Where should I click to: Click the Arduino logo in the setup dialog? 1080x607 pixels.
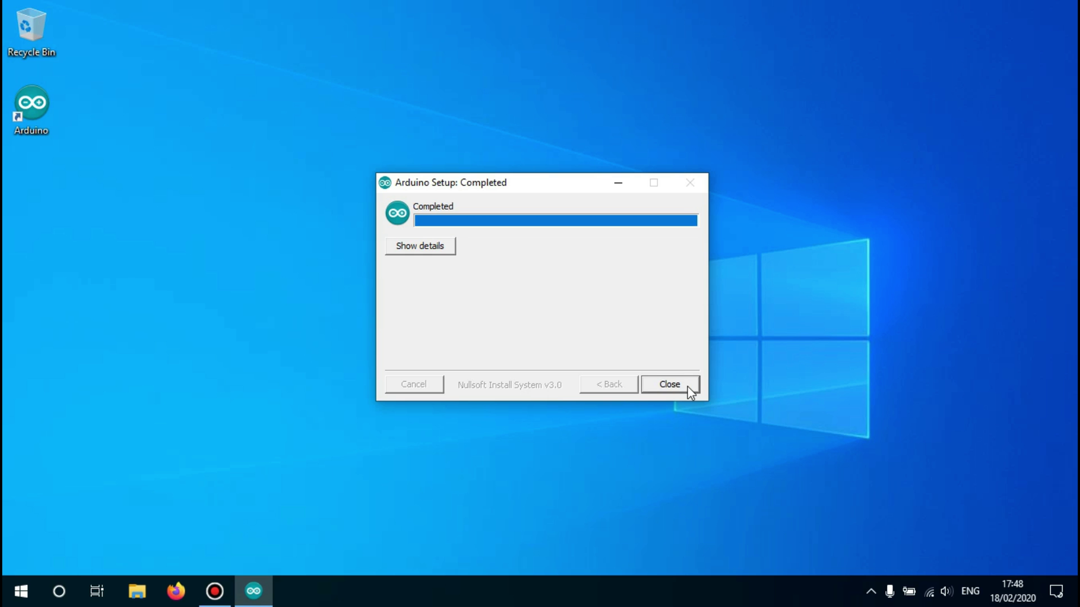(x=396, y=212)
